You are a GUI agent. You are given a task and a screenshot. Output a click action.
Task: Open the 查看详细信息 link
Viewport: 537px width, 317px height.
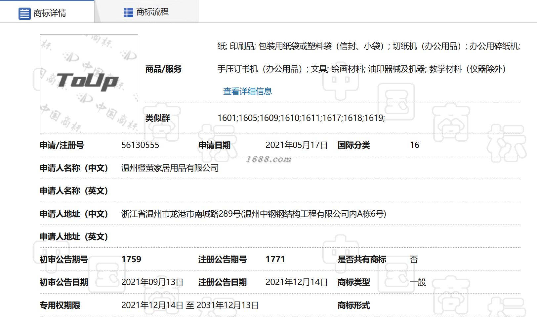pyautogui.click(x=247, y=91)
